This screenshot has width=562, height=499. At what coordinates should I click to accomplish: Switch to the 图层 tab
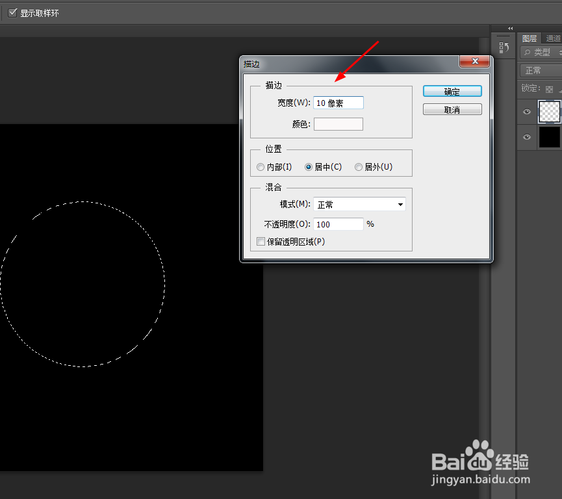tap(529, 37)
